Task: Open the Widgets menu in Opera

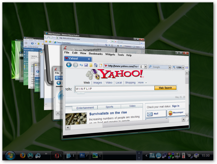Action: pyautogui.click(x=110, y=54)
